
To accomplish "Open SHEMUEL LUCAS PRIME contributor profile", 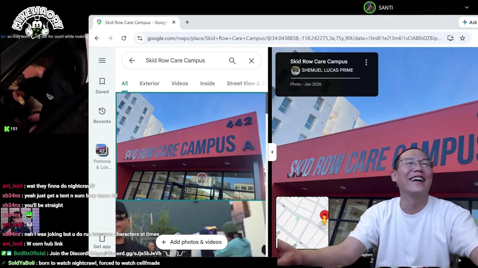I will click(x=327, y=70).
